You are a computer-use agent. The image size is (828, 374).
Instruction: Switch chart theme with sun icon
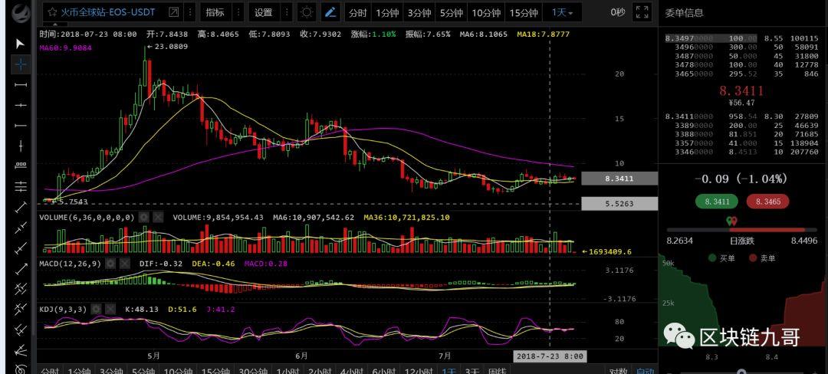point(306,12)
